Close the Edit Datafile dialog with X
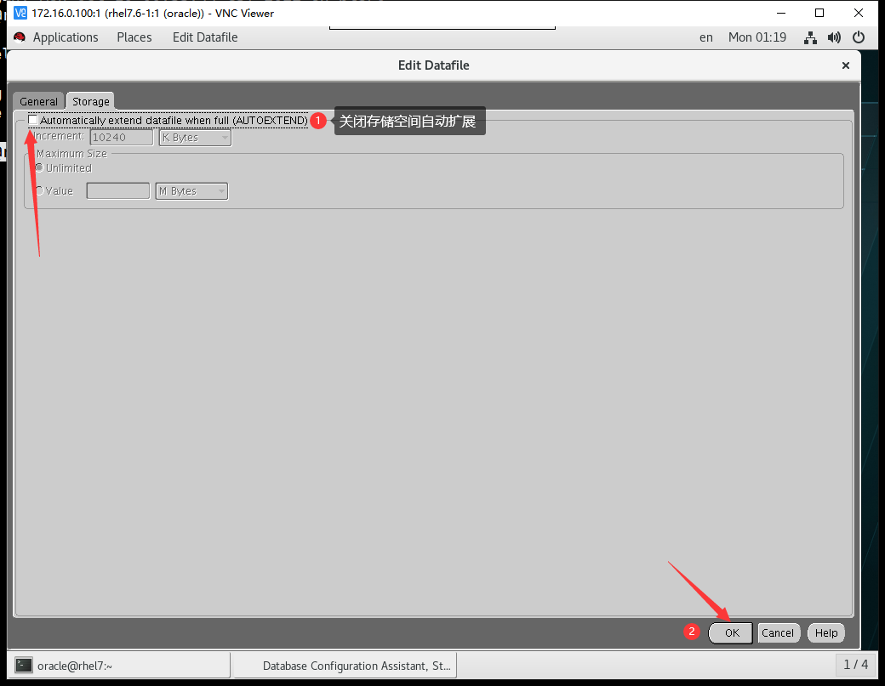This screenshot has height=686, width=885. (x=845, y=65)
